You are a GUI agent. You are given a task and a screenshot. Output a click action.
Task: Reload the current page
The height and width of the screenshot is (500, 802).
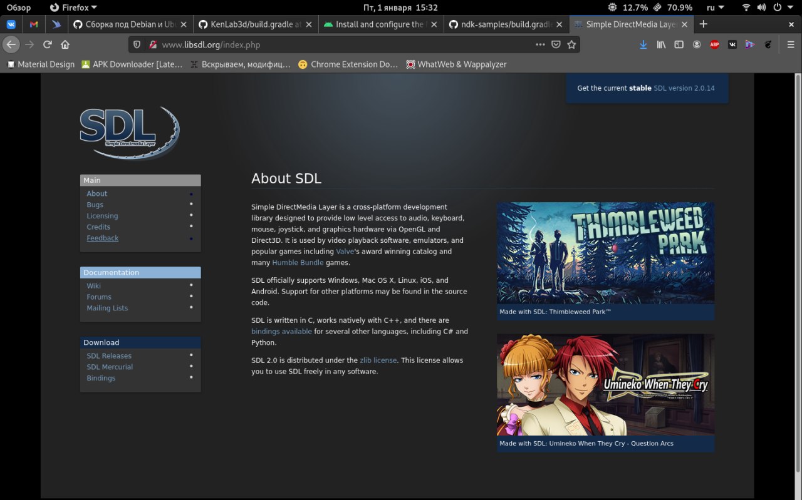click(x=48, y=44)
